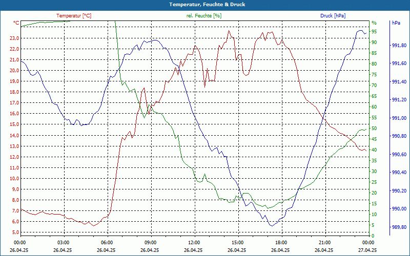
Task: Click the '7,0' temperature axis value
Action: click(x=15, y=211)
